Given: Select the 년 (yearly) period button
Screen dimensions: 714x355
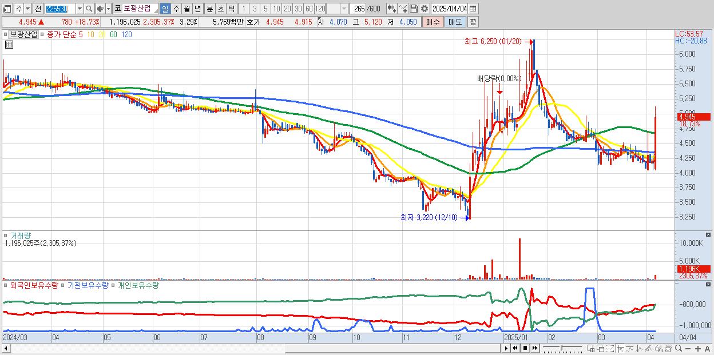Looking at the screenshot, I should 197,9.
